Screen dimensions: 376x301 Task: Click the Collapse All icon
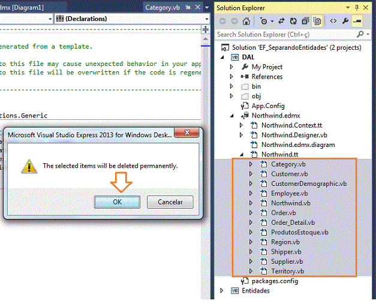pyautogui.click(x=305, y=22)
